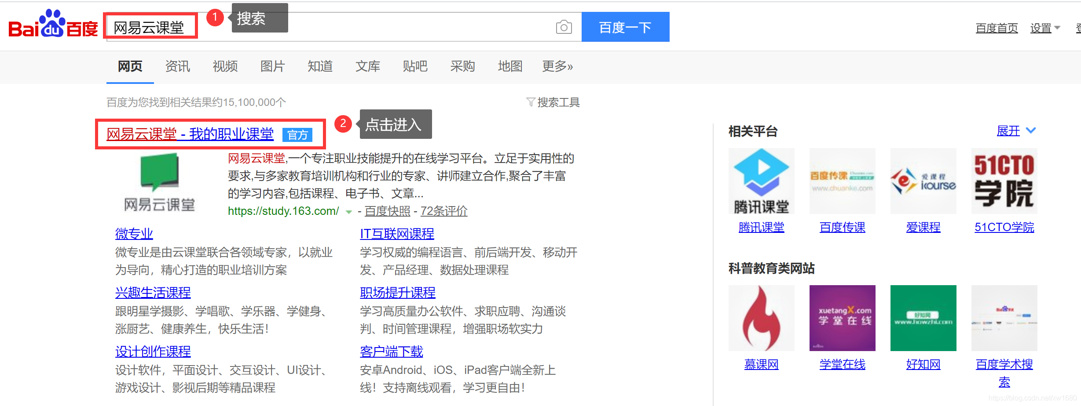Open 慕课网 flame logo image

[761, 318]
